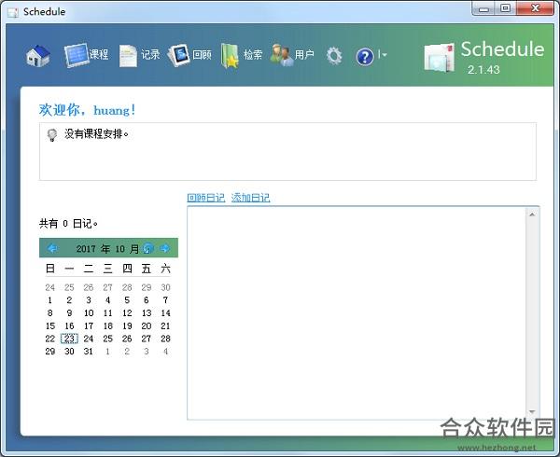
Task: Go to next month with right arrow
Action: (x=165, y=248)
